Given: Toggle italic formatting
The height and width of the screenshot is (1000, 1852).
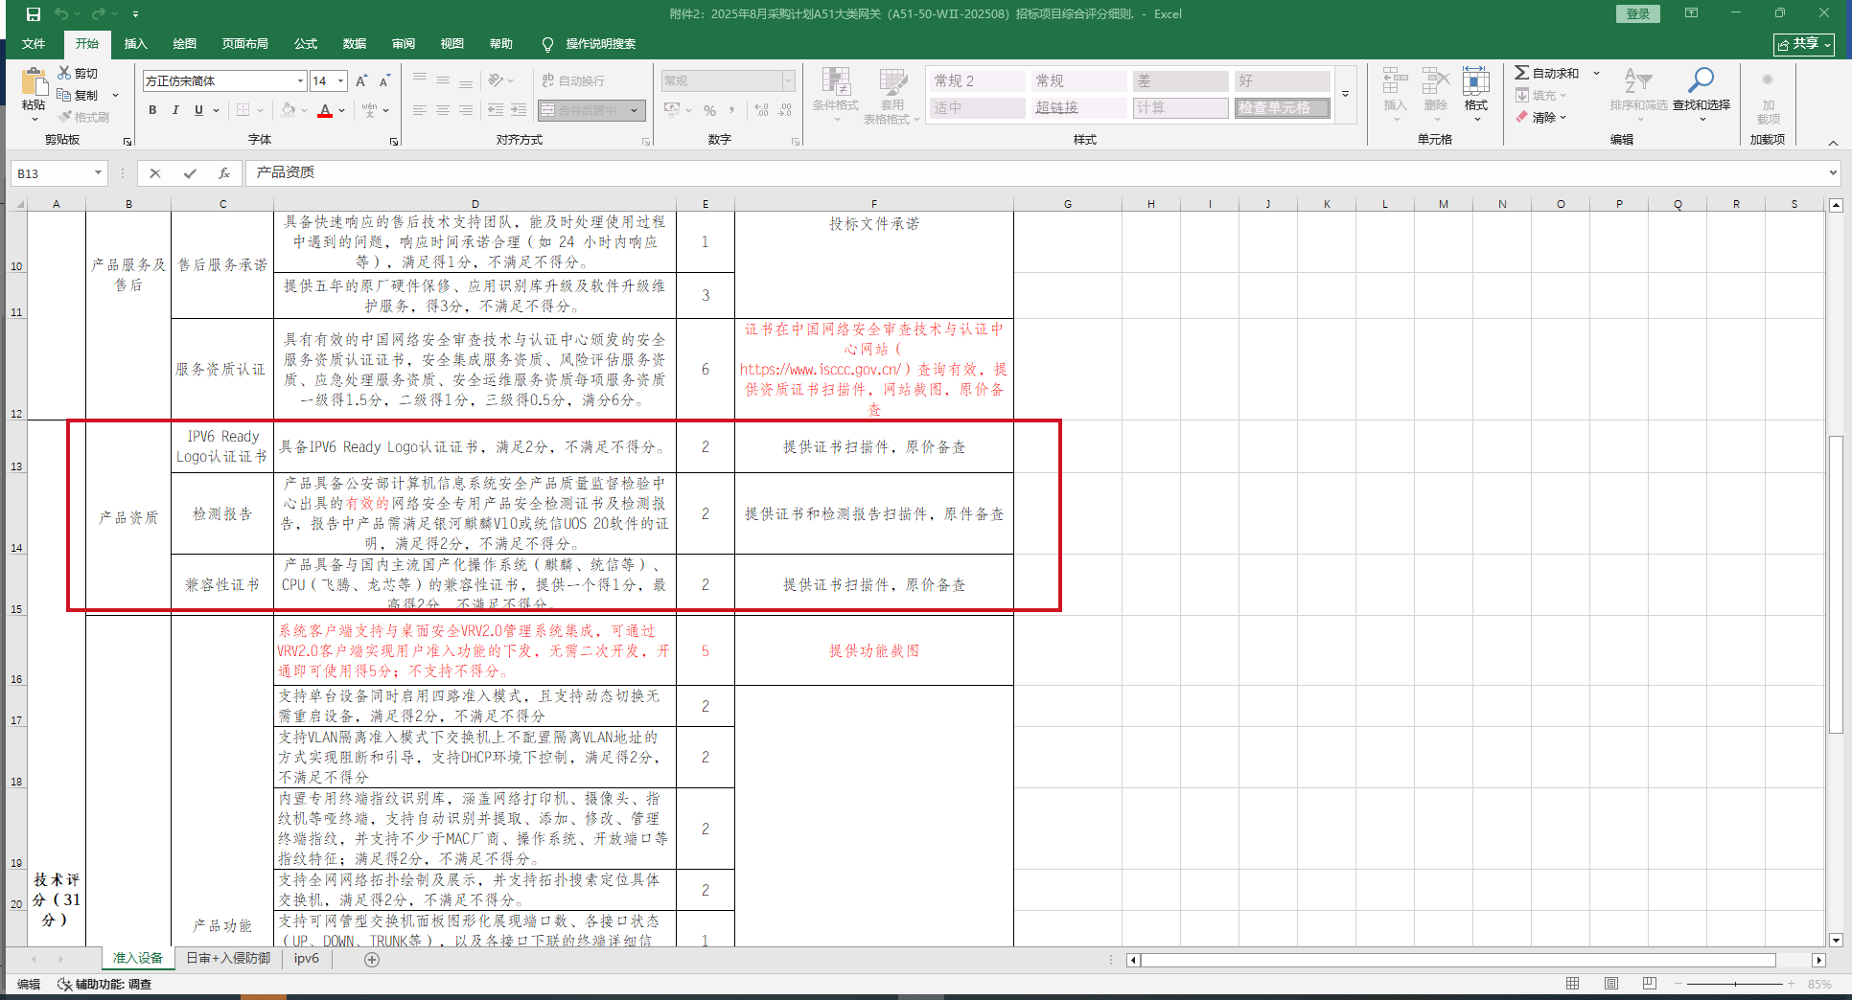Looking at the screenshot, I should click(x=175, y=110).
